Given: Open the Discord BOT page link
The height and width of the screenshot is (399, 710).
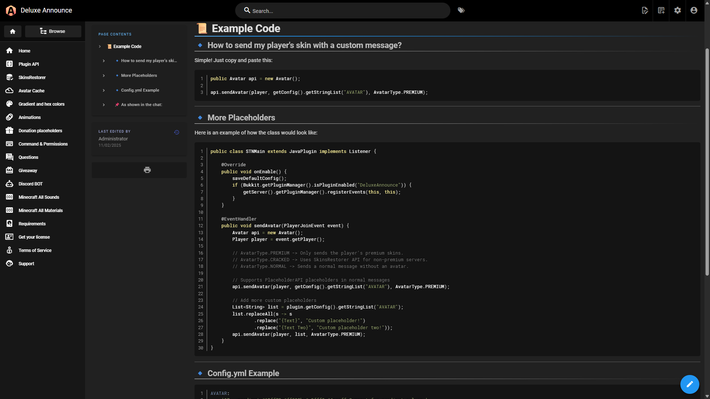Looking at the screenshot, I should pos(30,184).
